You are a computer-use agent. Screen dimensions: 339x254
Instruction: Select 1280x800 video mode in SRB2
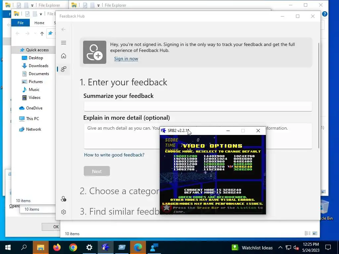[214, 164]
